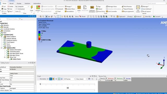The image size is (167, 94).
Task: Open the 20 Frames dropdown
Action: coord(69,79)
